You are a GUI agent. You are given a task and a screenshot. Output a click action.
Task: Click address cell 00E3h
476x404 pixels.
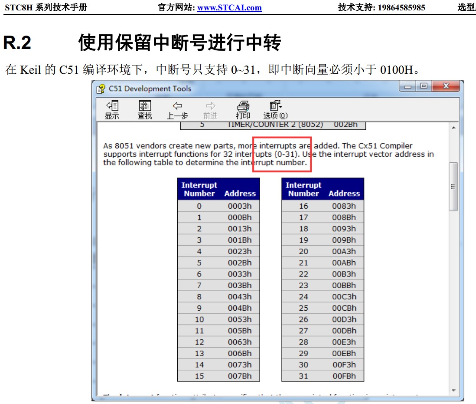(344, 342)
